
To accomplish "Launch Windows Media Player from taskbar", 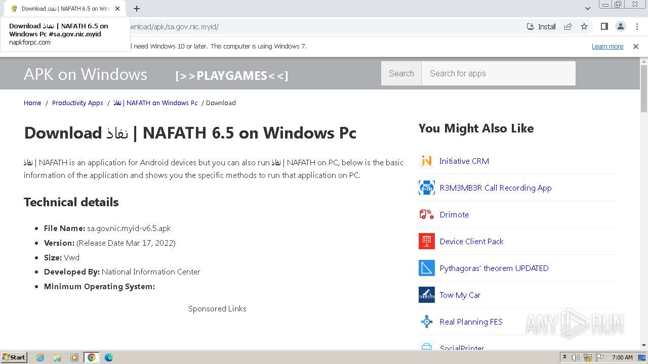I will click(x=74, y=357).
